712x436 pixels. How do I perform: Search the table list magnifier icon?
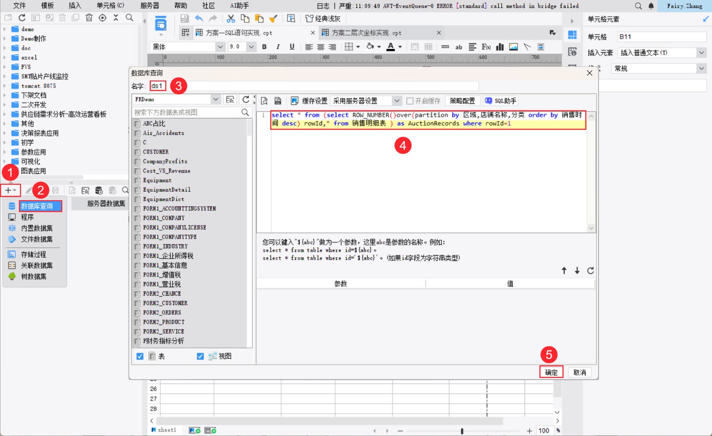[x=245, y=112]
